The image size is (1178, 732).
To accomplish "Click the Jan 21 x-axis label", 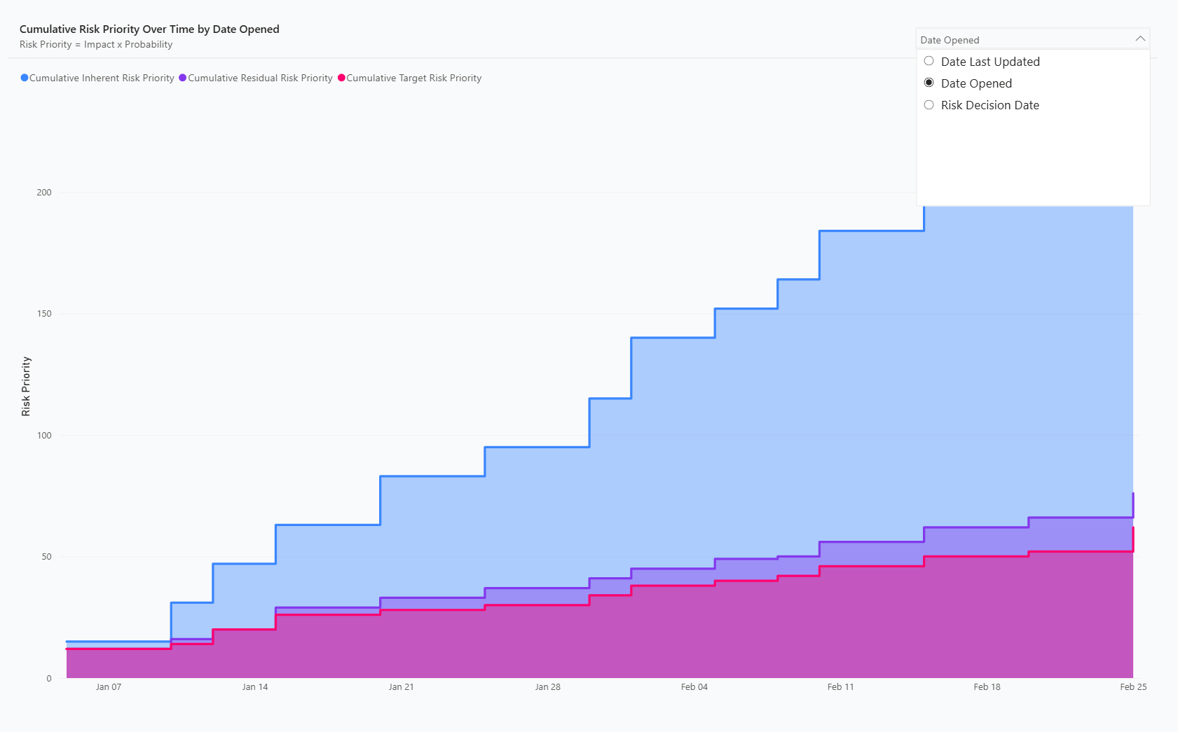I will (401, 686).
